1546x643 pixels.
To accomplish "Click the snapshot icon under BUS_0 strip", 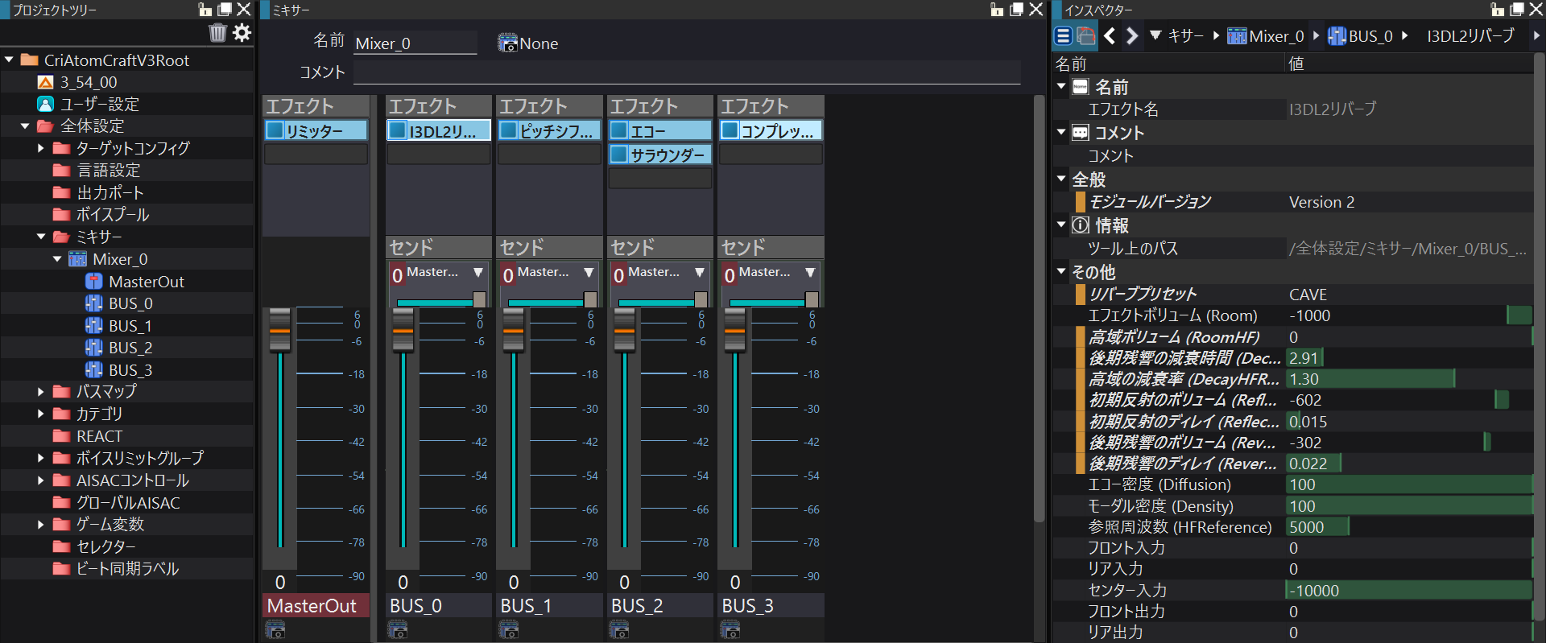I will click(397, 630).
